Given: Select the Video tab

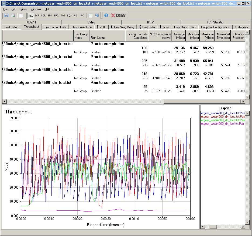Looking at the screenshot, I should pos(91,22).
